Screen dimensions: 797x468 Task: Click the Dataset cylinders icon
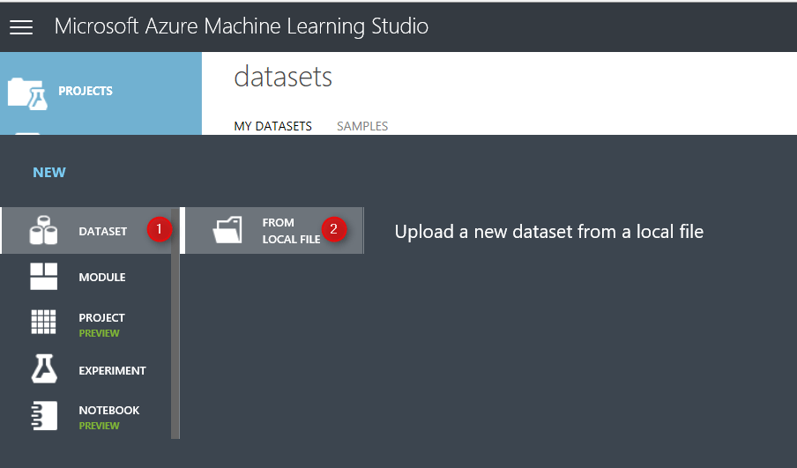click(x=43, y=231)
